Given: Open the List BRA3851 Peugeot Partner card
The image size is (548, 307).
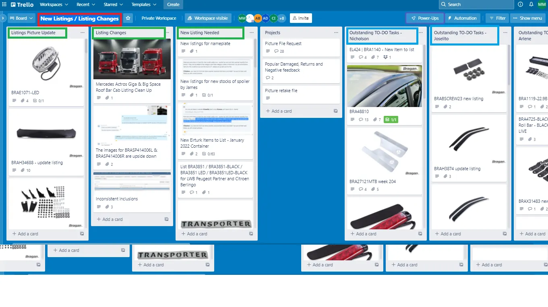Looking at the screenshot, I should 215,180.
